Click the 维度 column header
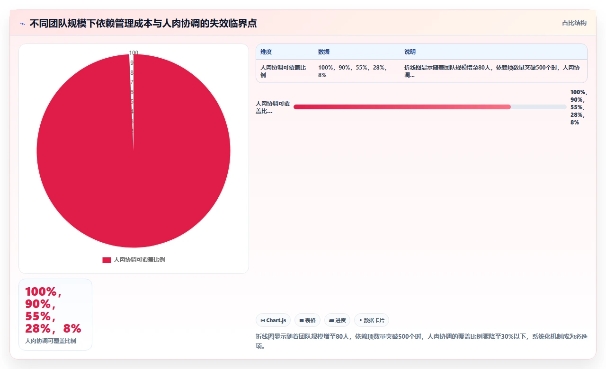The image size is (606, 369). pos(266,52)
